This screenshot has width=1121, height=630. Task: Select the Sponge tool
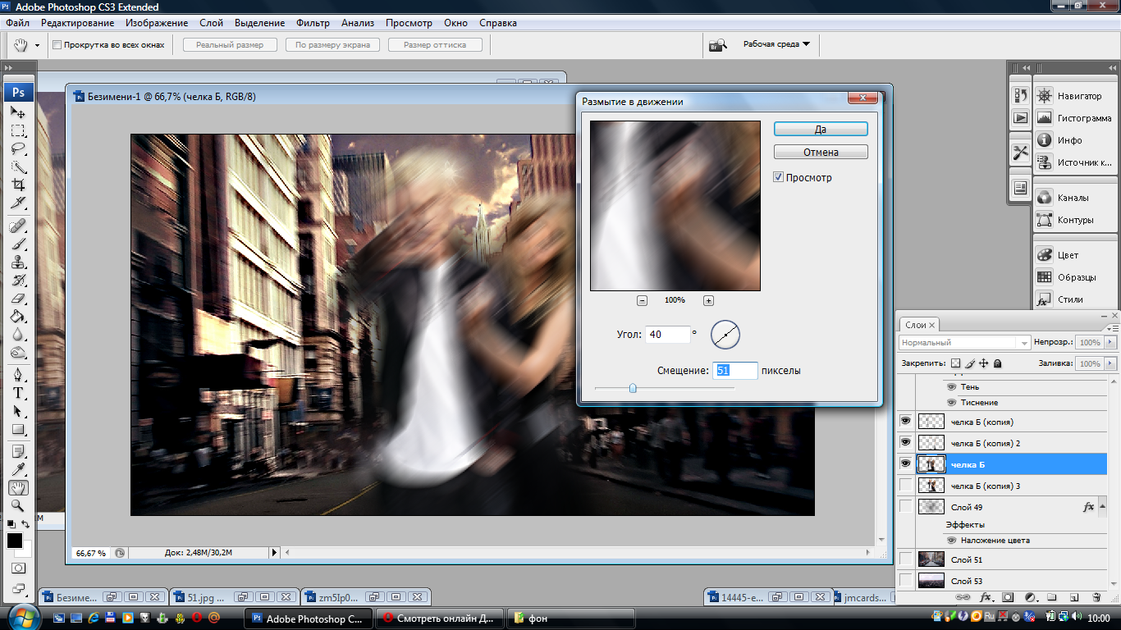pyautogui.click(x=18, y=353)
